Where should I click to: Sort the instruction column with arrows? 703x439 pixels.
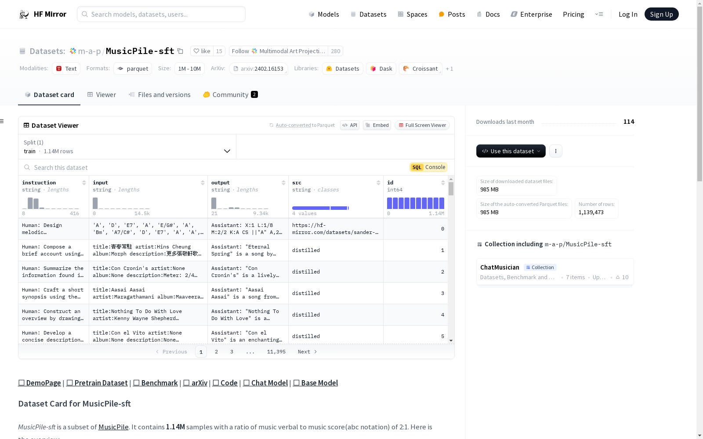84,183
